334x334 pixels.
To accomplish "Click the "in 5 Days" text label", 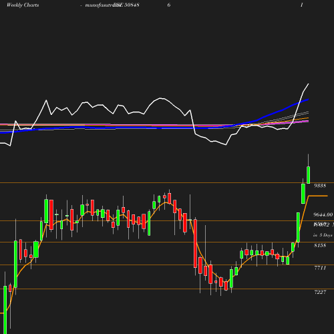I will click(x=323, y=235).
